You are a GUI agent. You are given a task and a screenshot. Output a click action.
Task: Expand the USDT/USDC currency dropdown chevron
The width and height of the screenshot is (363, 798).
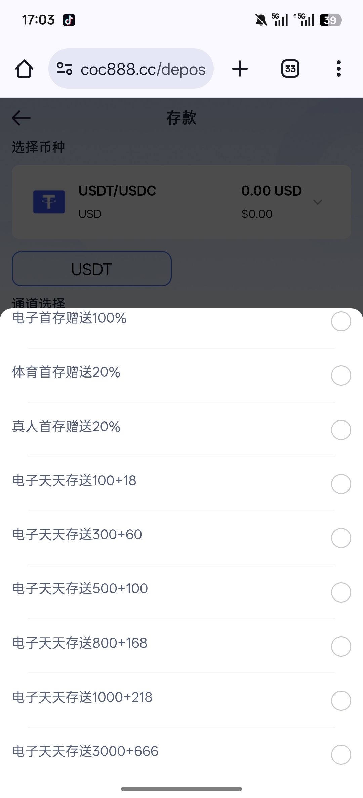318,202
